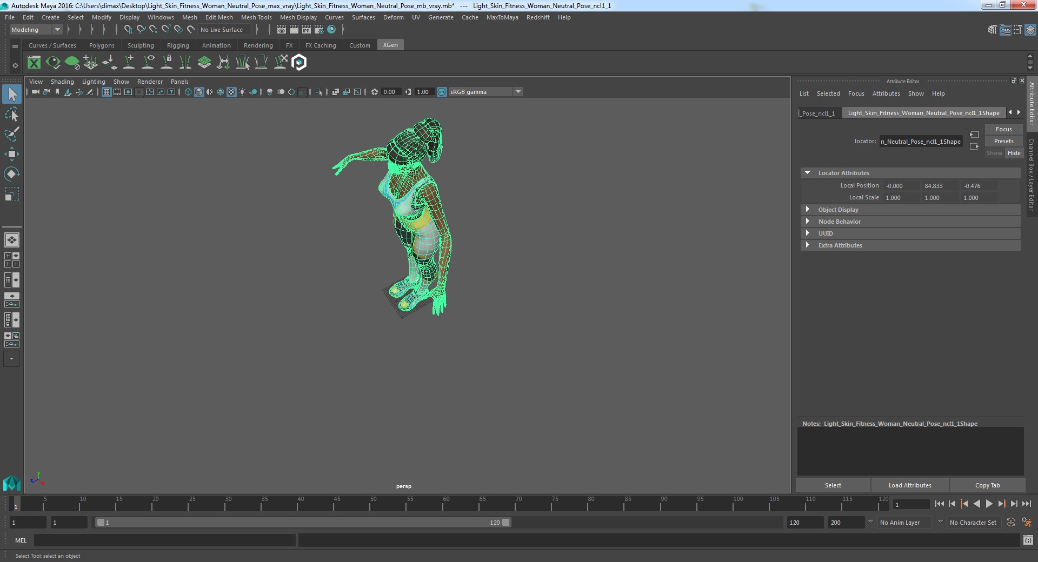Click the green stacked layers shelf icon

[204, 63]
